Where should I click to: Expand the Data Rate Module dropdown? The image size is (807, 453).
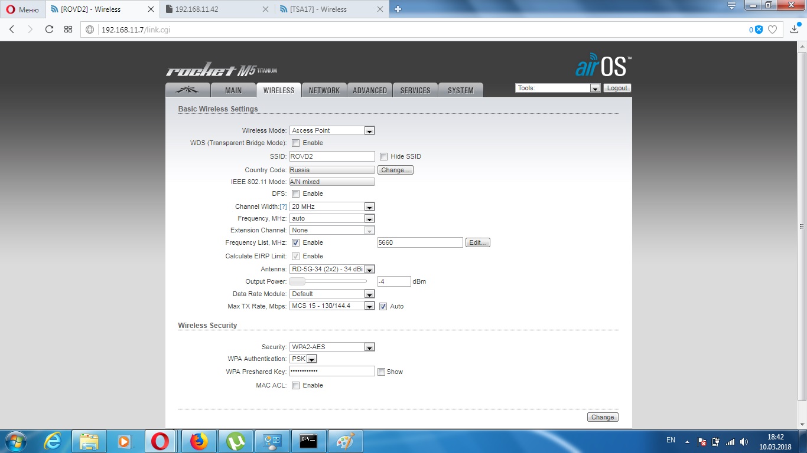pos(332,294)
